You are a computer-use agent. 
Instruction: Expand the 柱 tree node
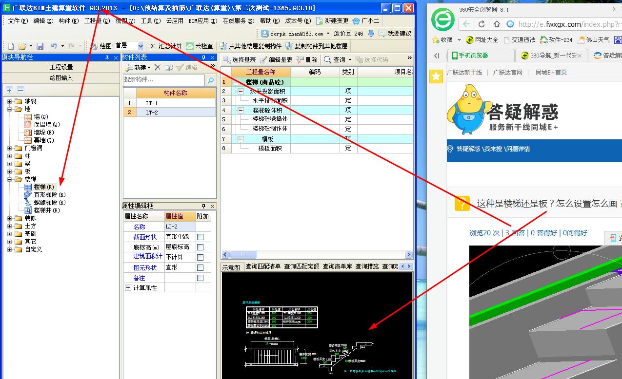tap(10, 156)
